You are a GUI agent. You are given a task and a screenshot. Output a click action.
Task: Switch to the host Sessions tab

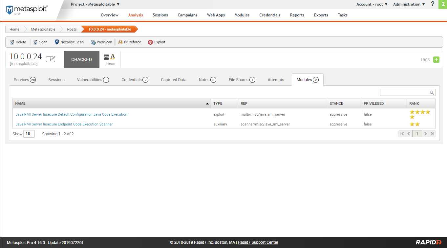coord(56,80)
